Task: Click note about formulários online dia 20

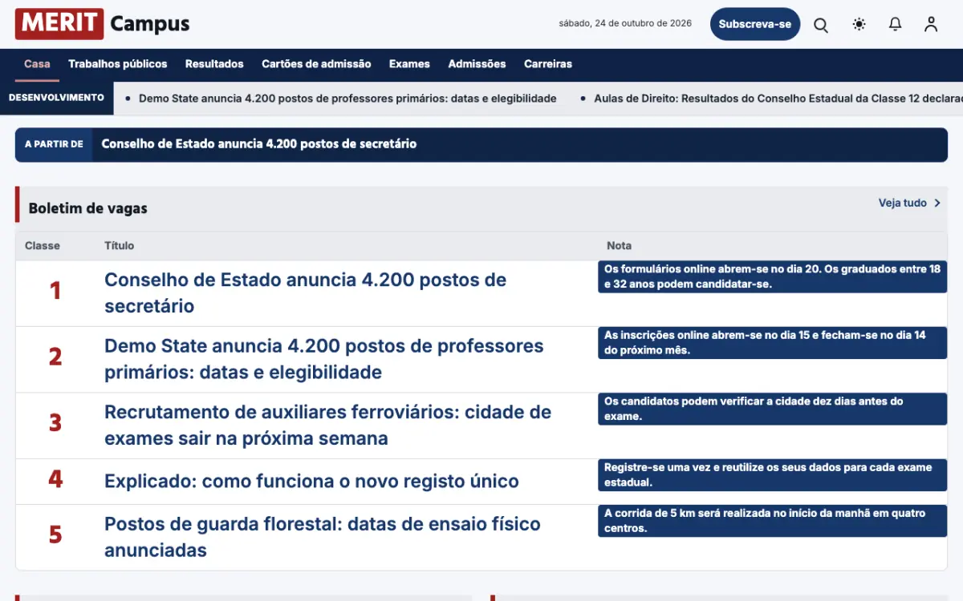Action: tap(772, 276)
